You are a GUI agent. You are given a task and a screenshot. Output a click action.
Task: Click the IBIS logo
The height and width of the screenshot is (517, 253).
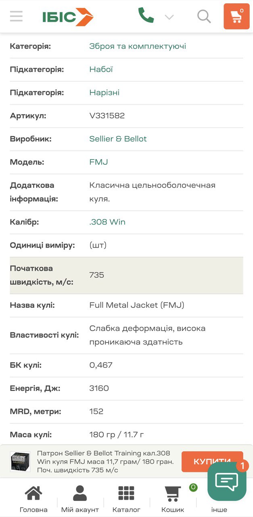(x=68, y=17)
